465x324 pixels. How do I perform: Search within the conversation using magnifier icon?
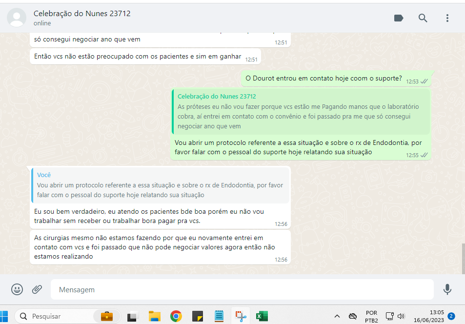[x=423, y=18]
